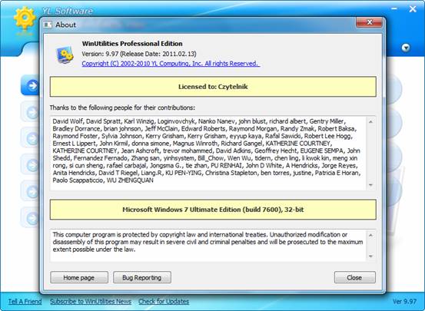Close About dialog via red X
This screenshot has width=425, height=311.
[x=369, y=22]
